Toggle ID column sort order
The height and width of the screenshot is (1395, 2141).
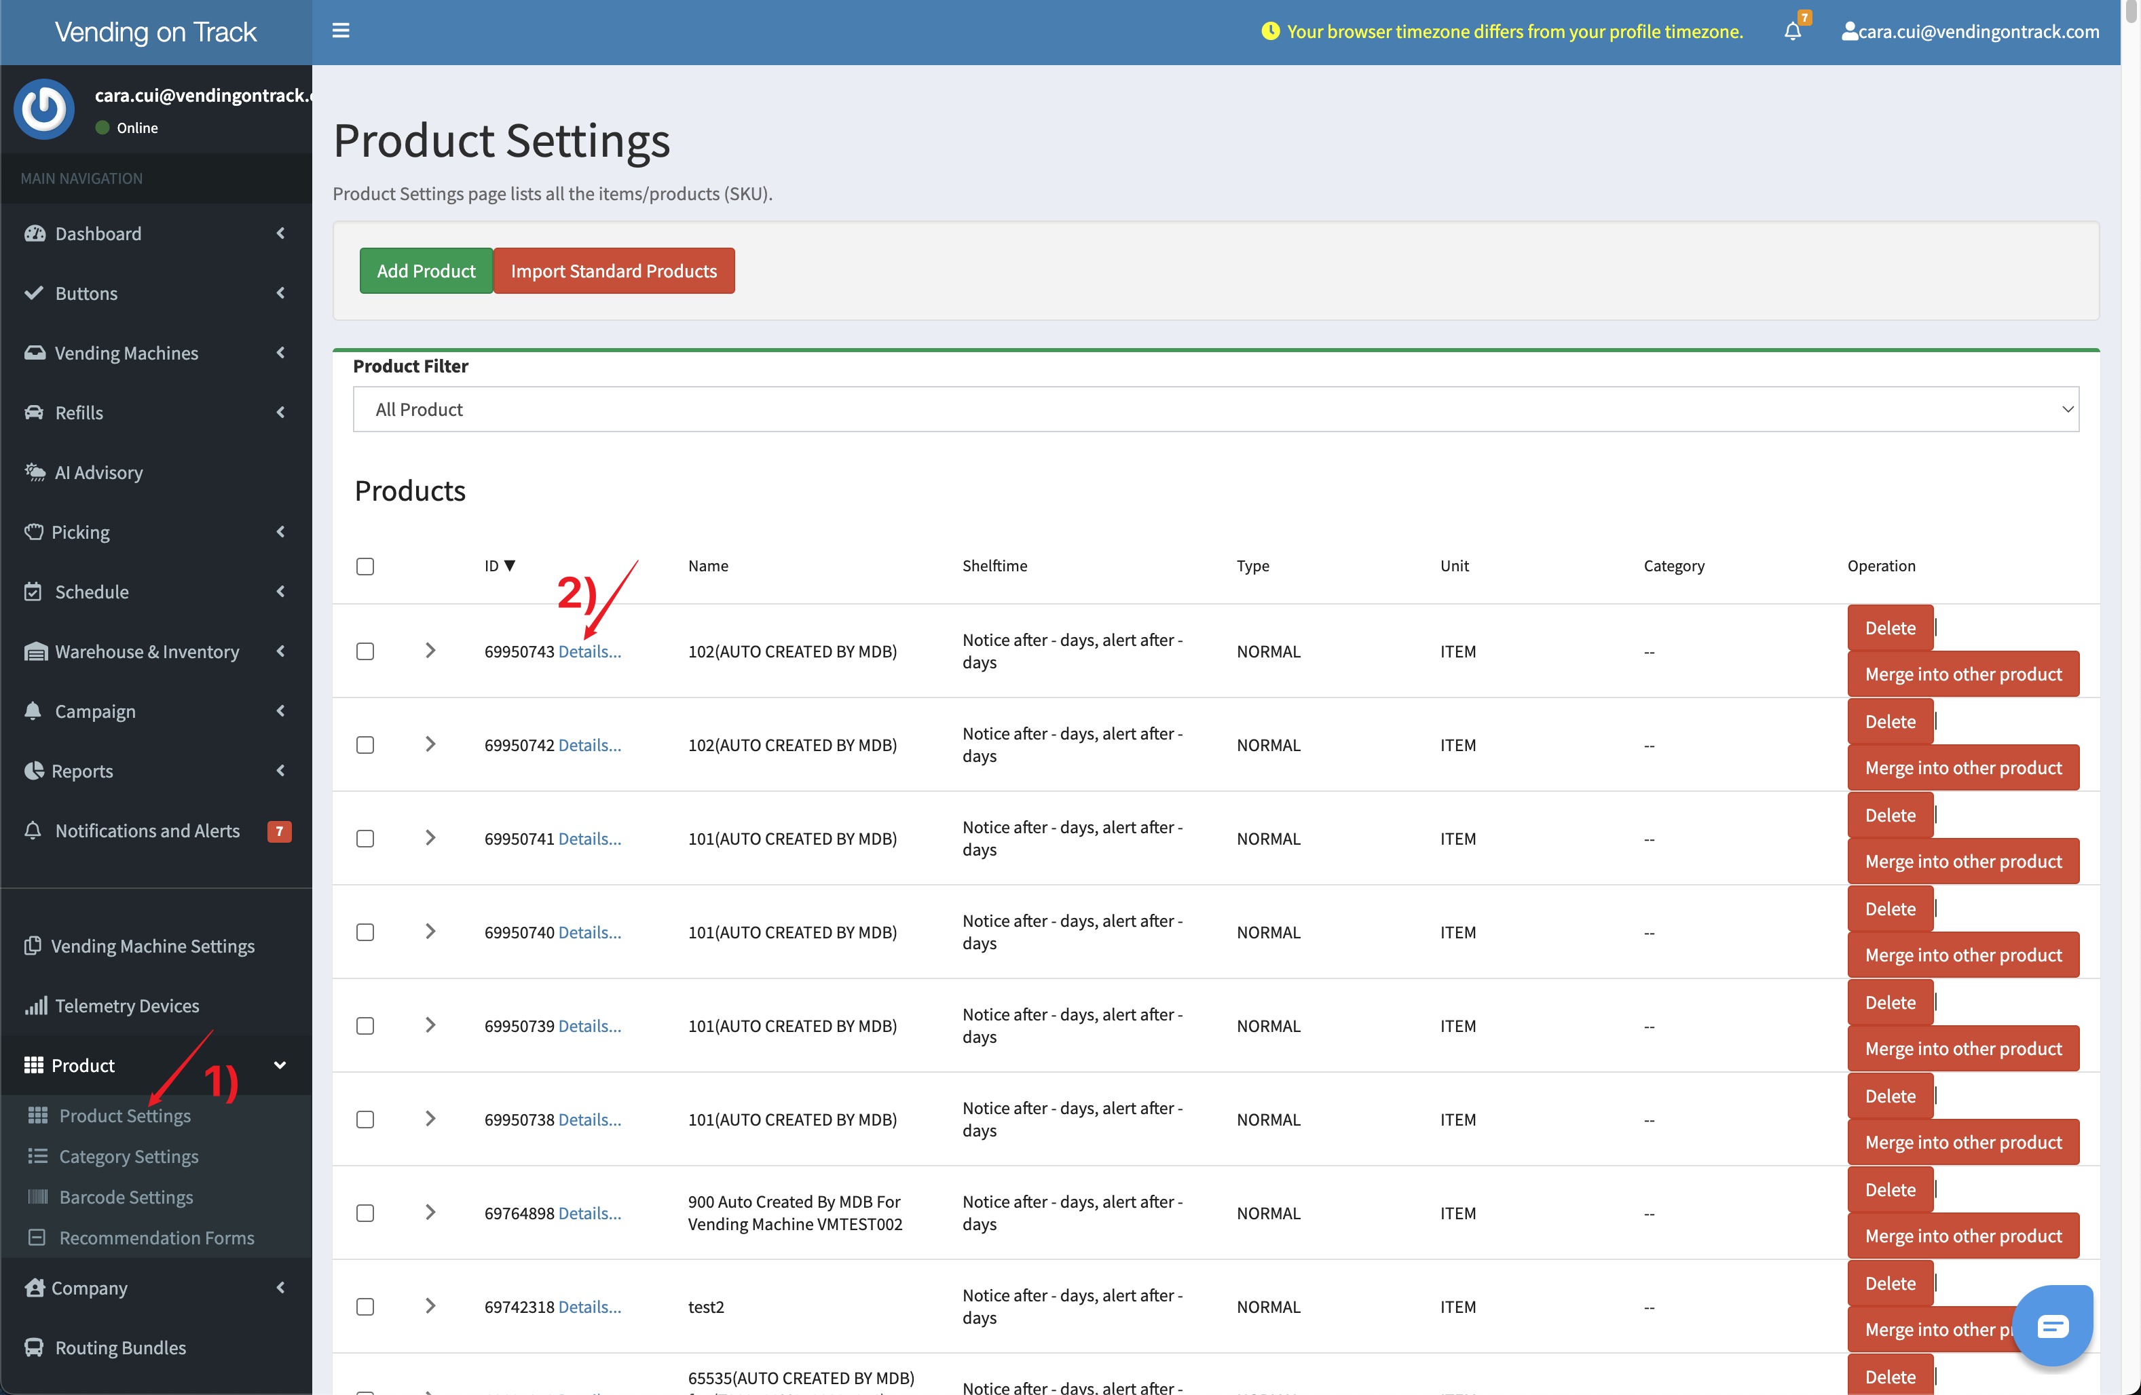click(500, 566)
